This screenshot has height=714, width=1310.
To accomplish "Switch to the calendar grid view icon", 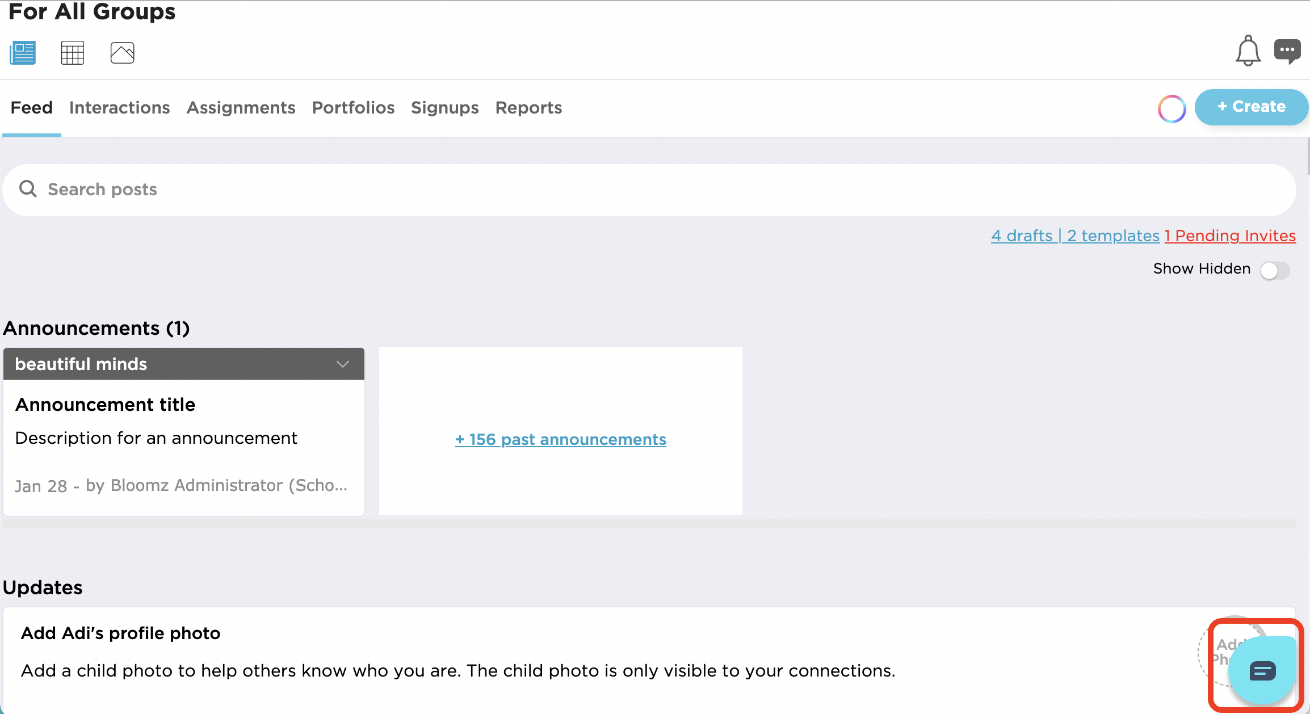I will point(72,53).
